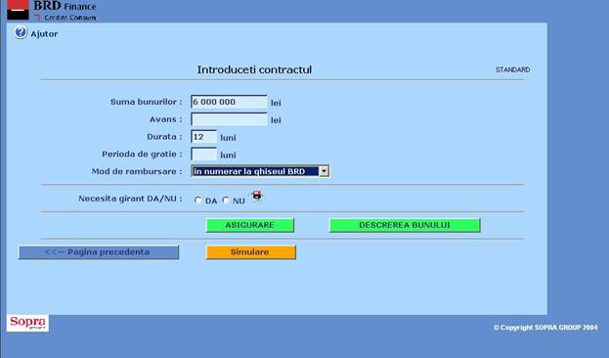Select the DA radio button
The width and height of the screenshot is (609, 358).
(198, 201)
